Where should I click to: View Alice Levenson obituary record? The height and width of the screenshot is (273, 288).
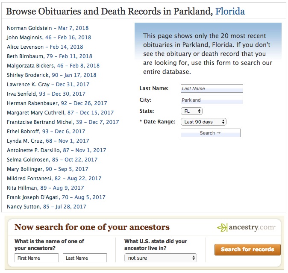click(45, 47)
